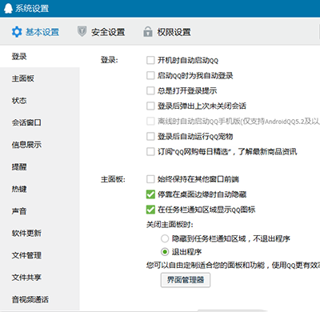Tick the 总是打开登录提示 checkbox

pos(150,90)
